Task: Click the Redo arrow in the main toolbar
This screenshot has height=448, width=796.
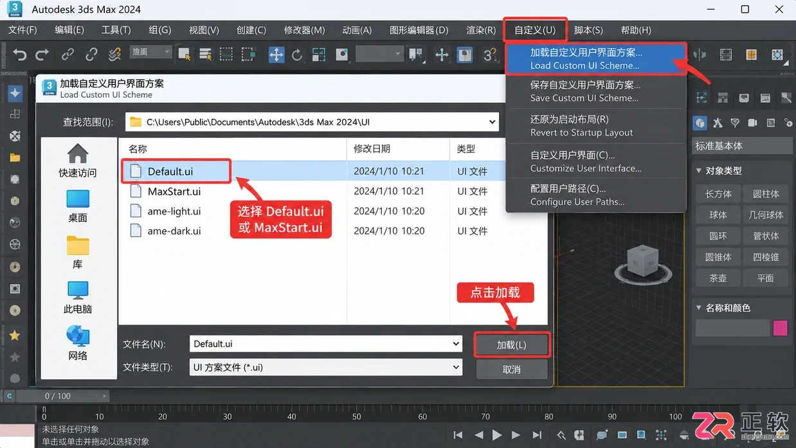Action: [x=42, y=55]
